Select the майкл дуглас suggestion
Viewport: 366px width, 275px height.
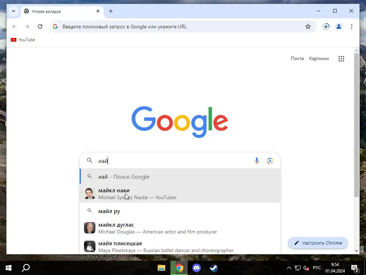(x=180, y=228)
